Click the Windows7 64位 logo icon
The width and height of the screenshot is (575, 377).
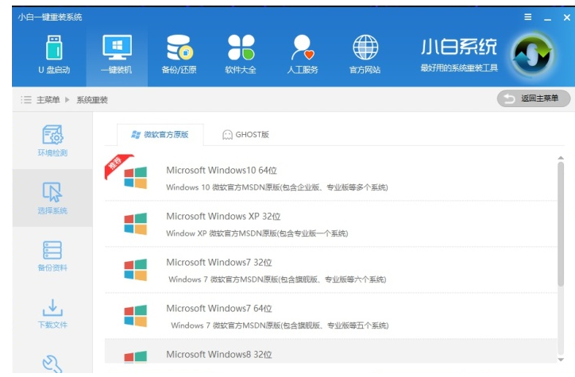pos(135,316)
